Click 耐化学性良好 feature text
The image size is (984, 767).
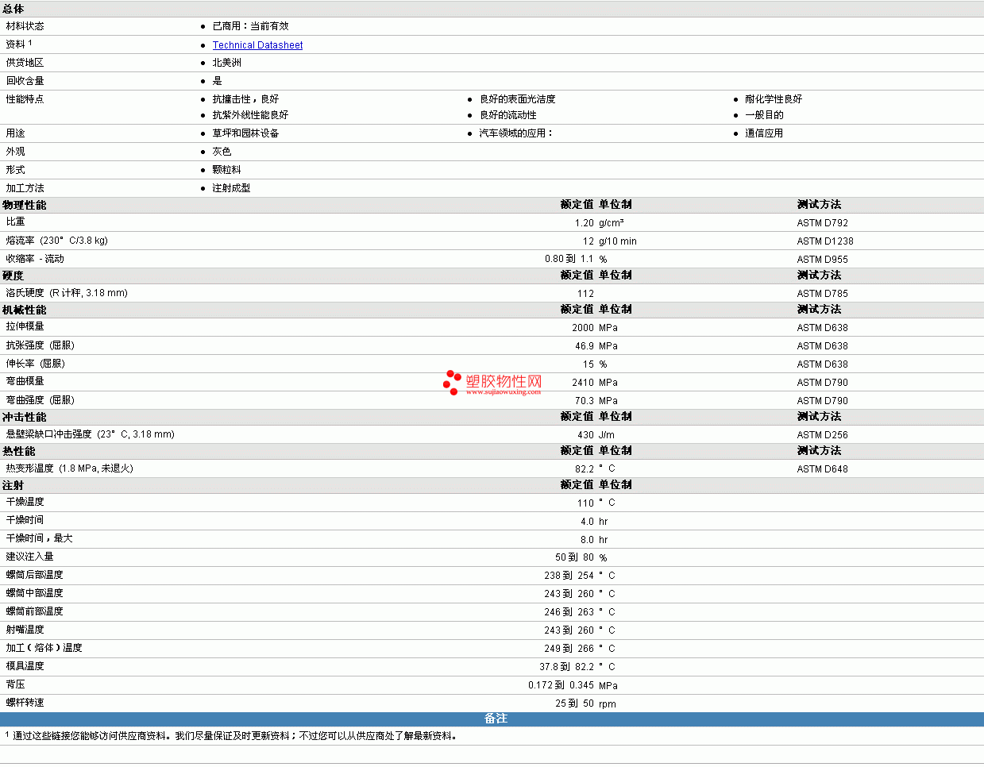click(x=774, y=99)
